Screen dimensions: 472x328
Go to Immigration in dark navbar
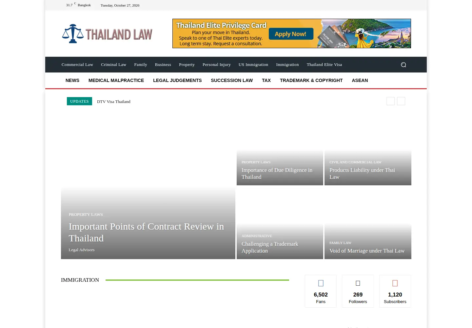click(x=287, y=65)
